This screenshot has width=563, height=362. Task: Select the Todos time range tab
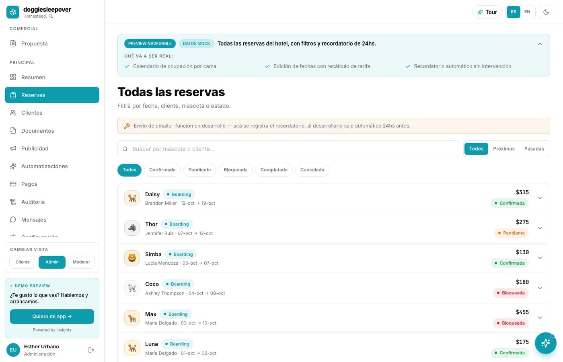point(476,149)
